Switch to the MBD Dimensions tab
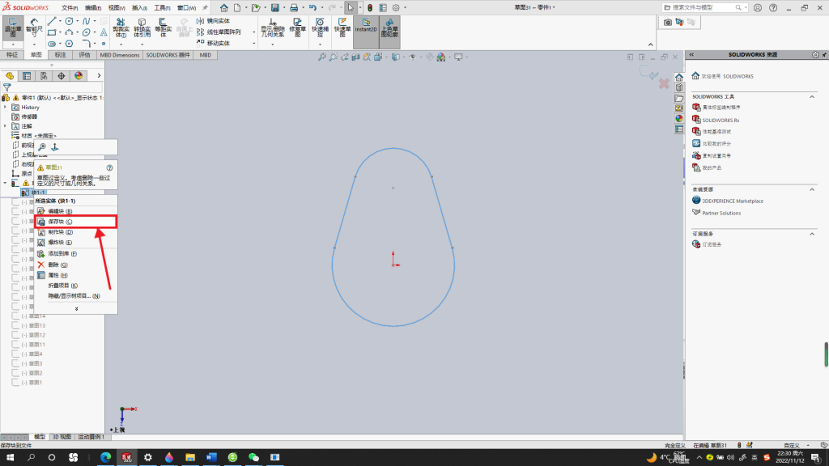 click(120, 55)
